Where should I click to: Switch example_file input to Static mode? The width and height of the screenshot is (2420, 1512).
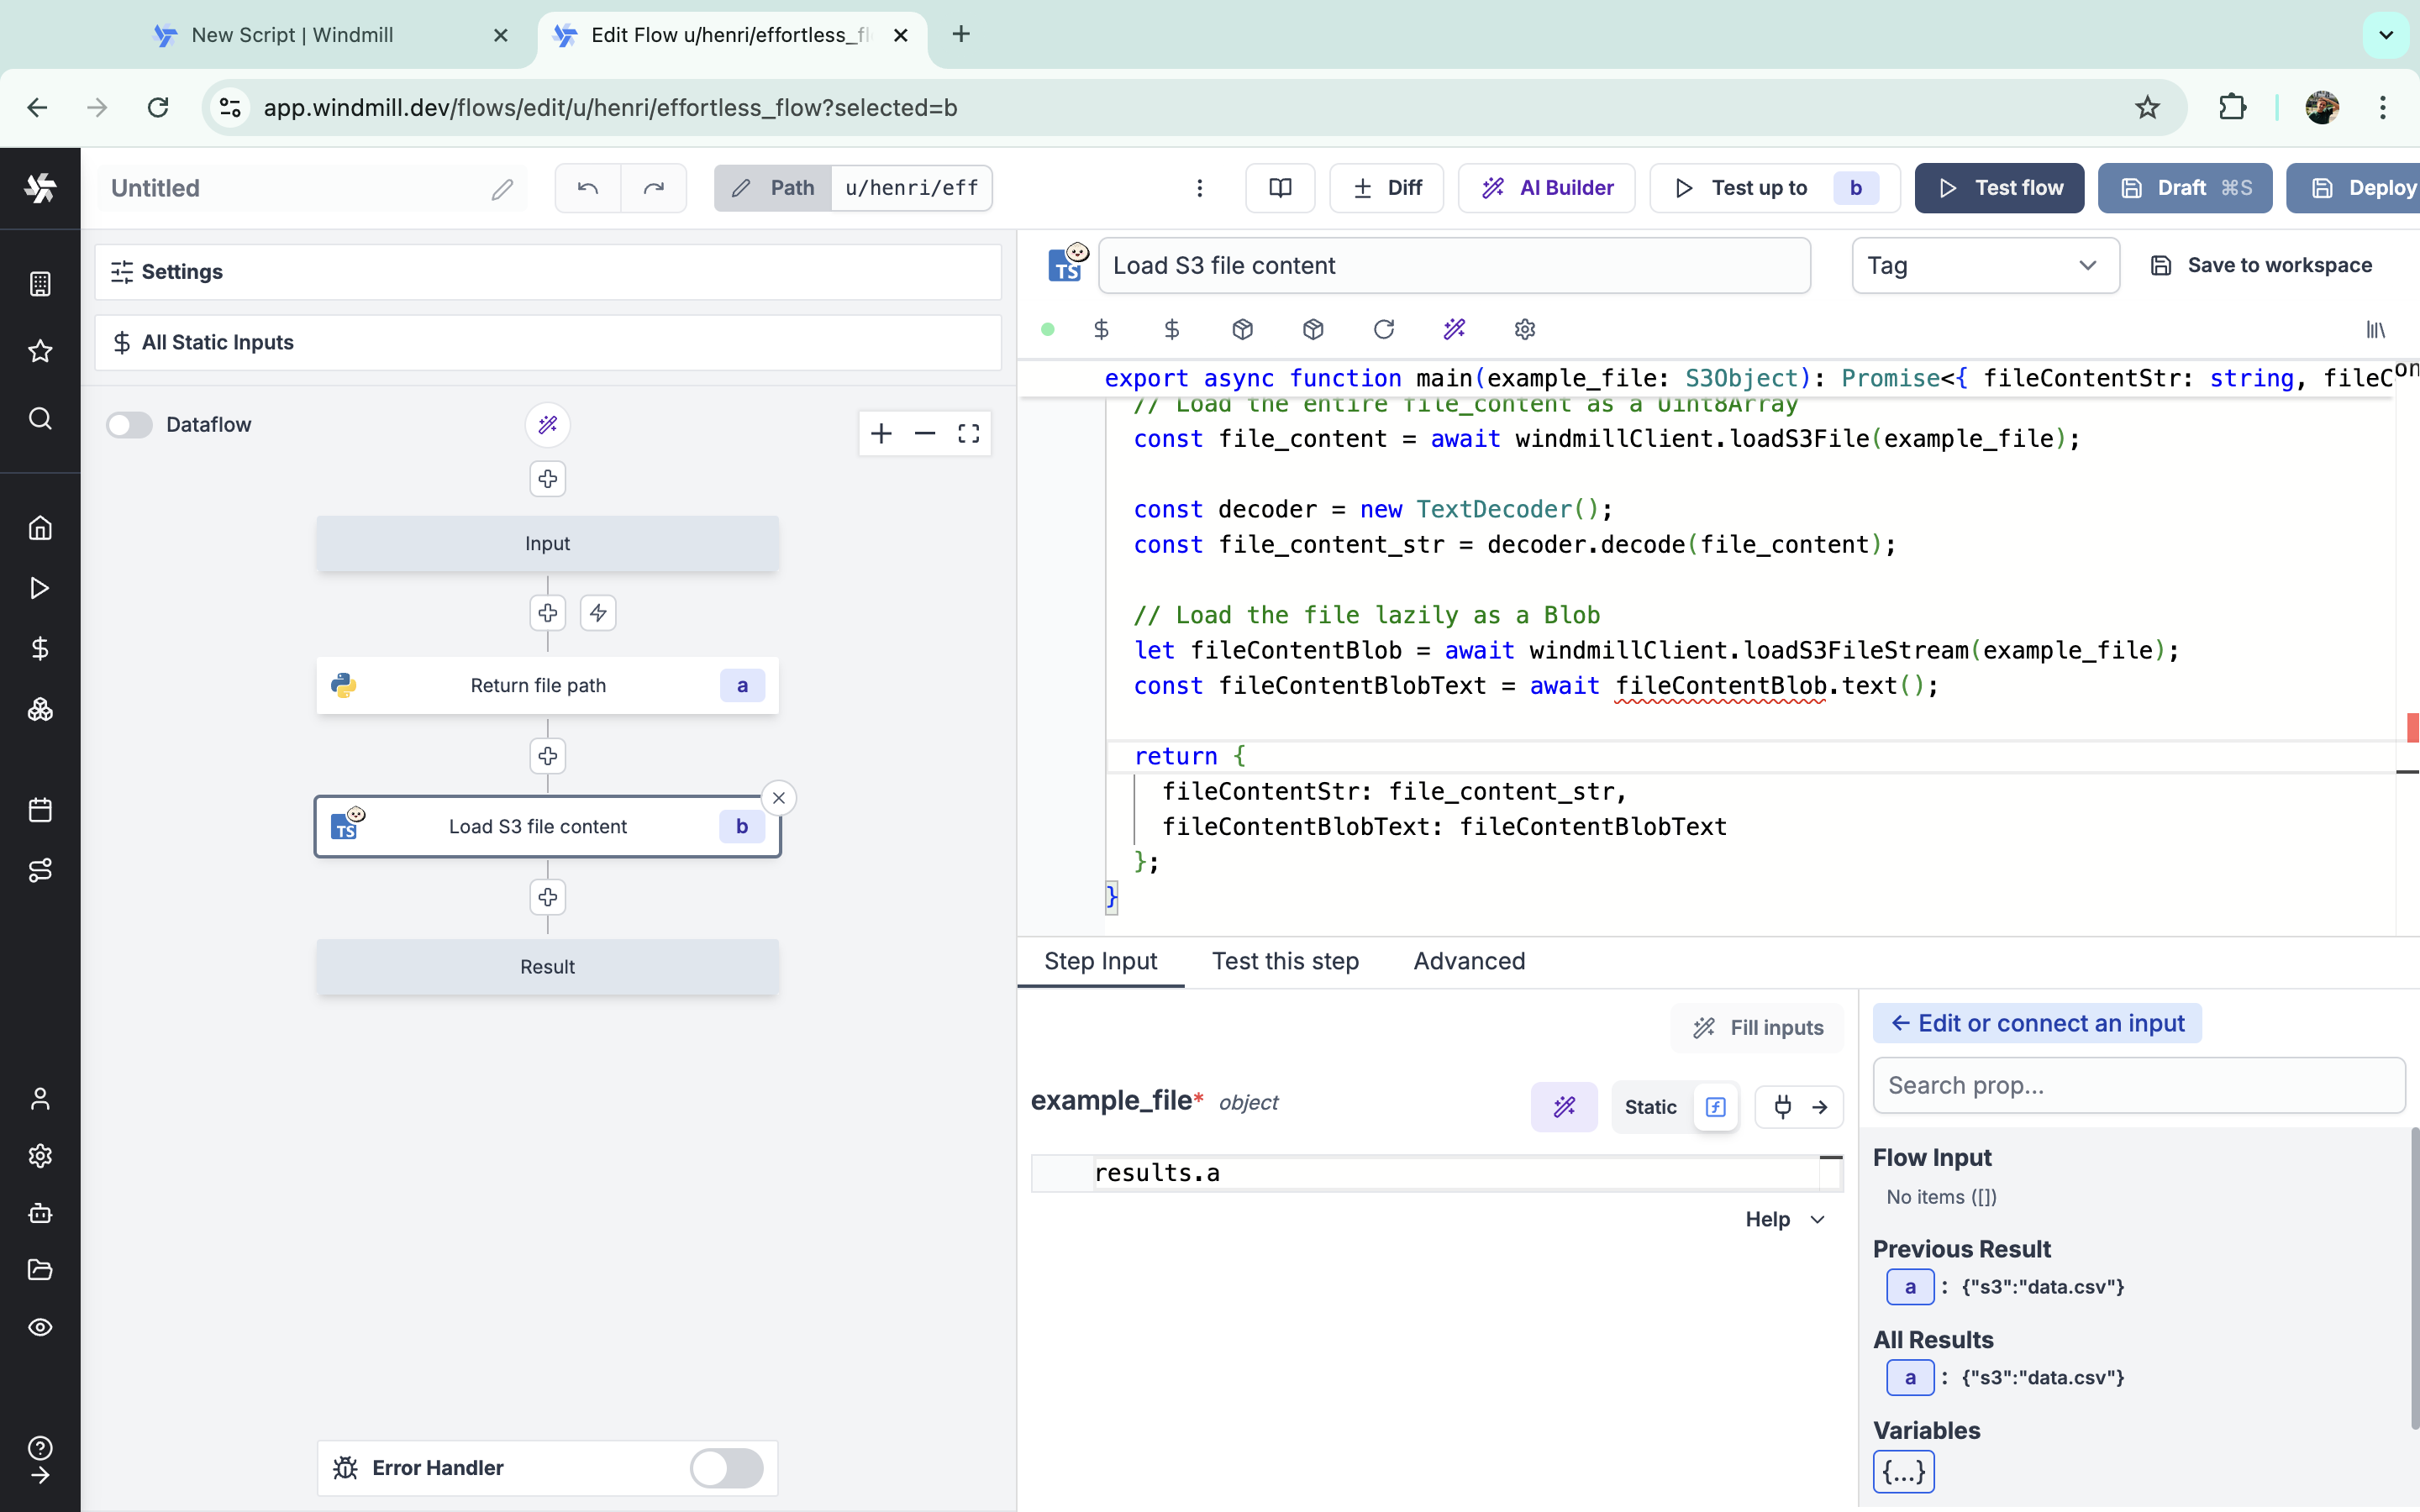coord(1650,1107)
